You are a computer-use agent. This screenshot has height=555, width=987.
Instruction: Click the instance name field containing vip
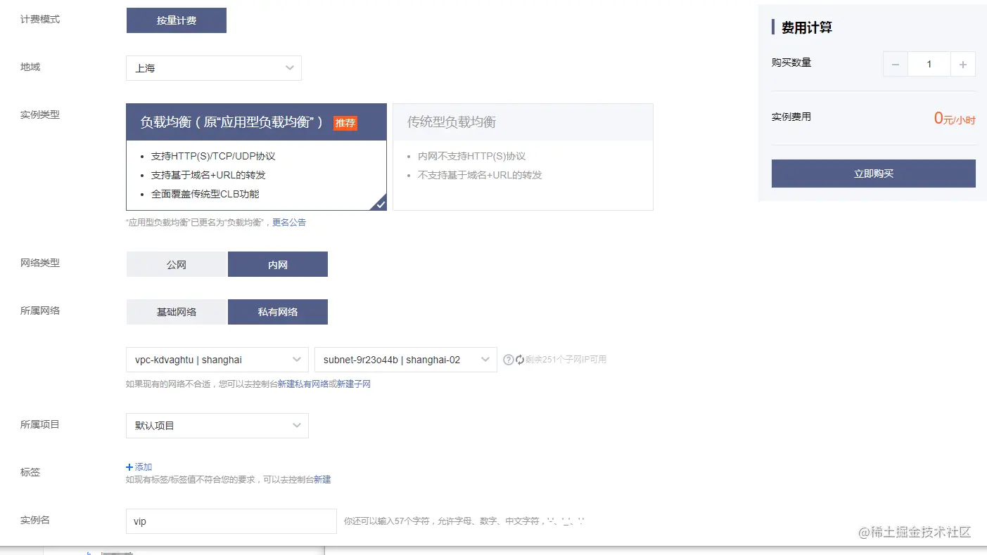(x=231, y=521)
